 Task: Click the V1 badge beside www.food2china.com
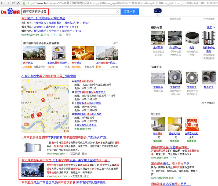pyautogui.click(x=180, y=178)
